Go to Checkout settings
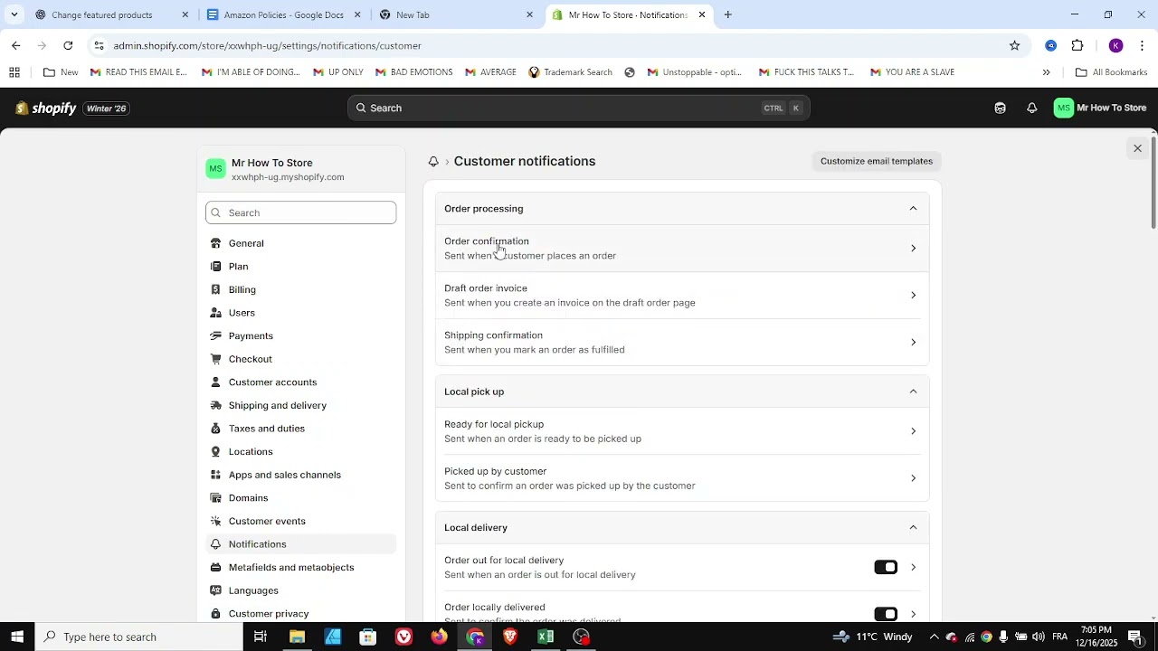1158x651 pixels. [x=301, y=359]
